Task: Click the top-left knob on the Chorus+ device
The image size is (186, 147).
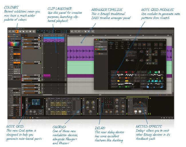Action: (x=88, y=103)
